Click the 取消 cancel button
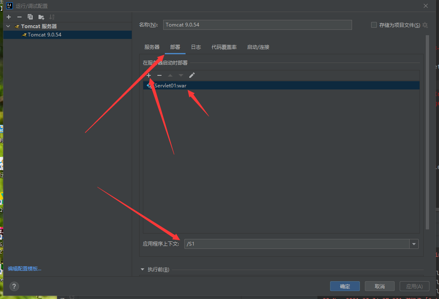Image resolution: width=439 pixels, height=299 pixels. 380,287
